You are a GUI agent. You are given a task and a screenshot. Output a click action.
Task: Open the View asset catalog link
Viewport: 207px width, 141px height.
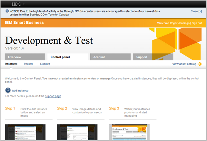click(184, 64)
